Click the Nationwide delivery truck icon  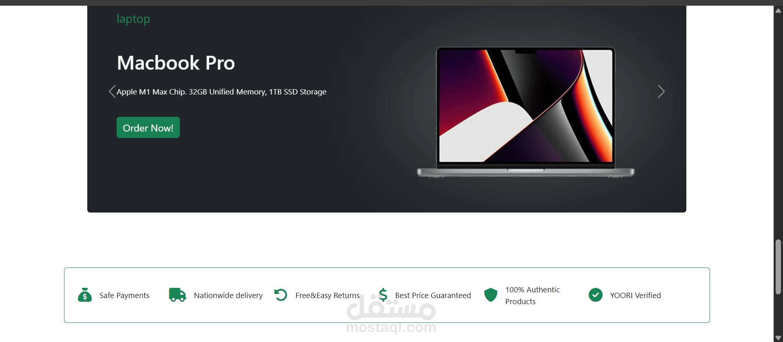(177, 295)
